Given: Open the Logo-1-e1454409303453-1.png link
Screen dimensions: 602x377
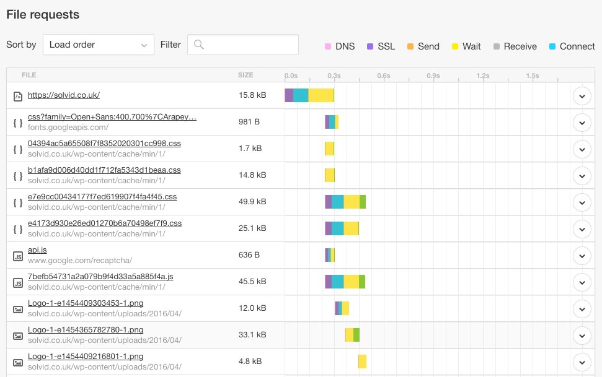Looking at the screenshot, I should click(86, 303).
